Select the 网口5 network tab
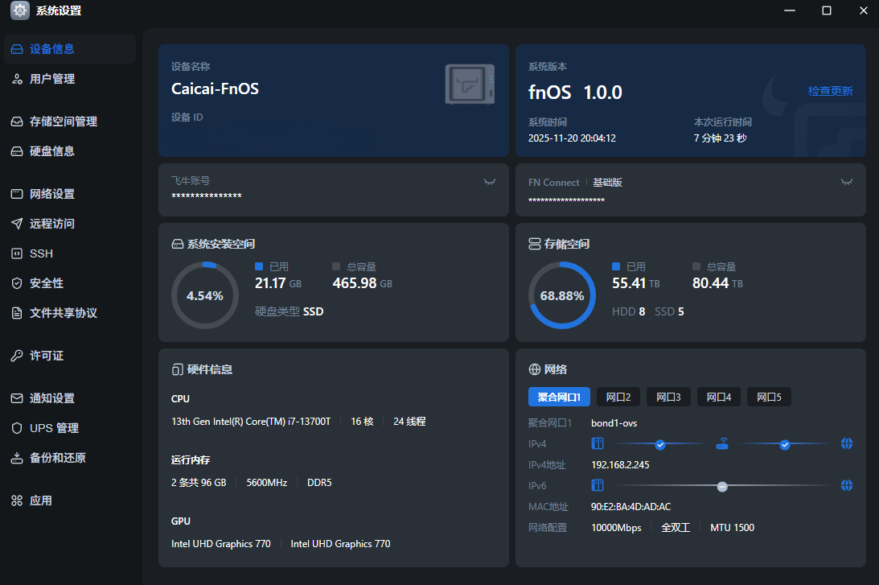This screenshot has width=879, height=585. 769,397
